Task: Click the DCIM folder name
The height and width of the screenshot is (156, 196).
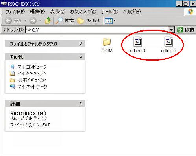Action: point(107,50)
